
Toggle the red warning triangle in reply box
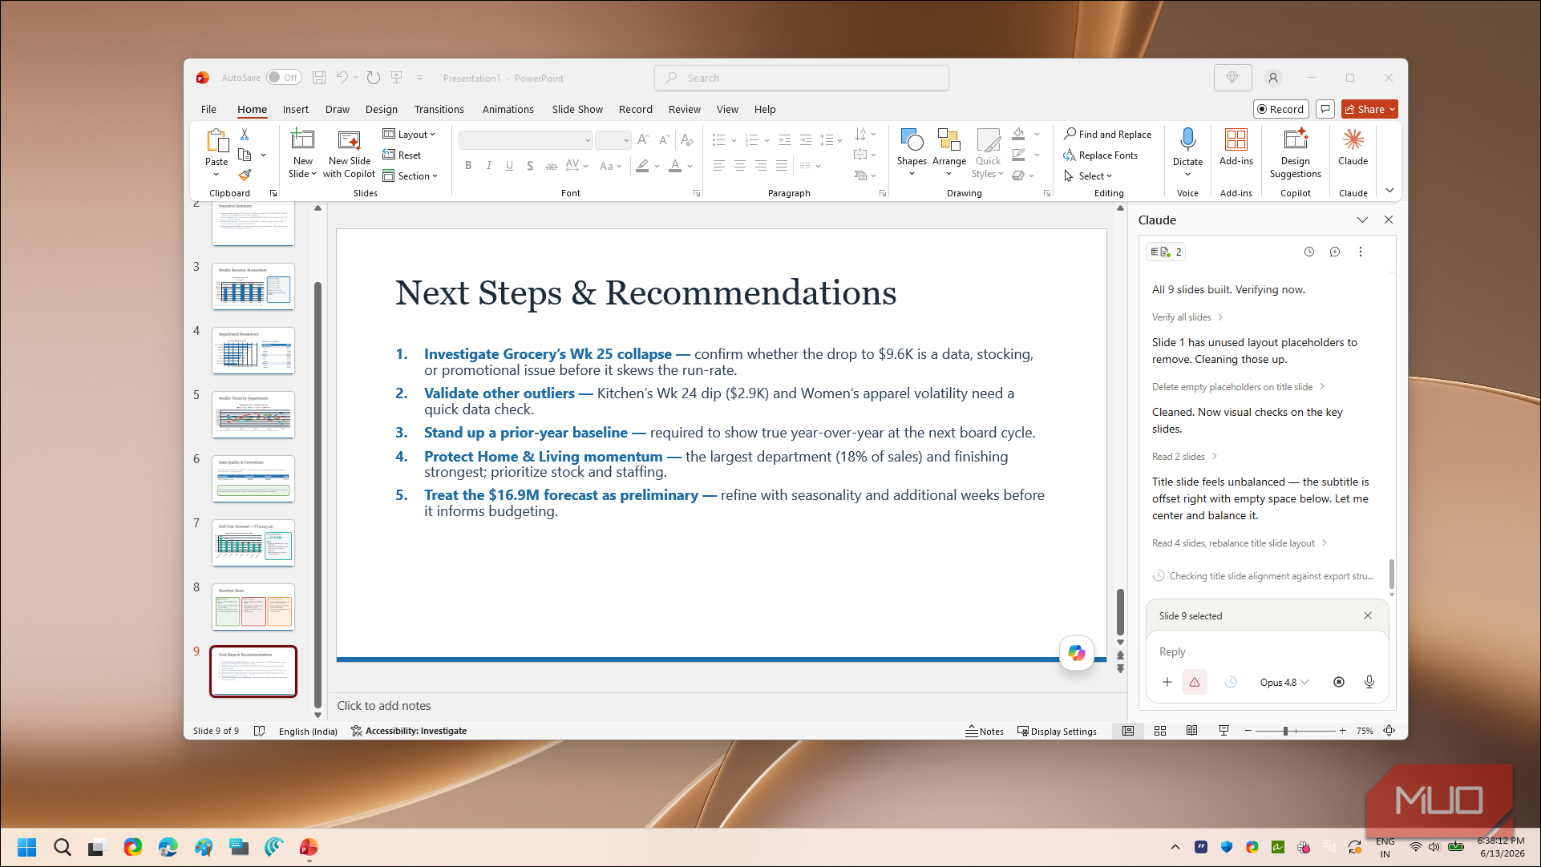point(1195,682)
